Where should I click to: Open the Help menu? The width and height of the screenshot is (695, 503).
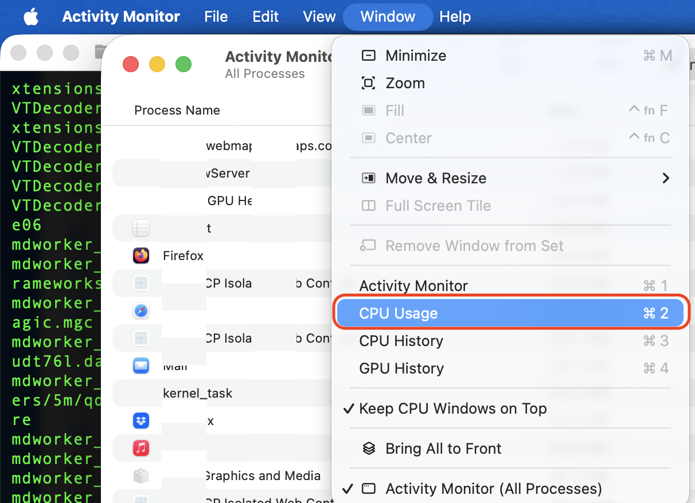[455, 17]
